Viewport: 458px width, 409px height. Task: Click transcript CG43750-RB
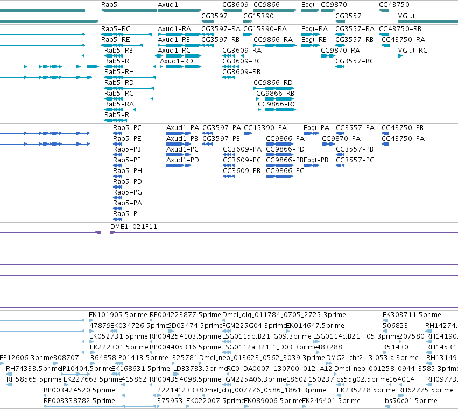[400, 29]
